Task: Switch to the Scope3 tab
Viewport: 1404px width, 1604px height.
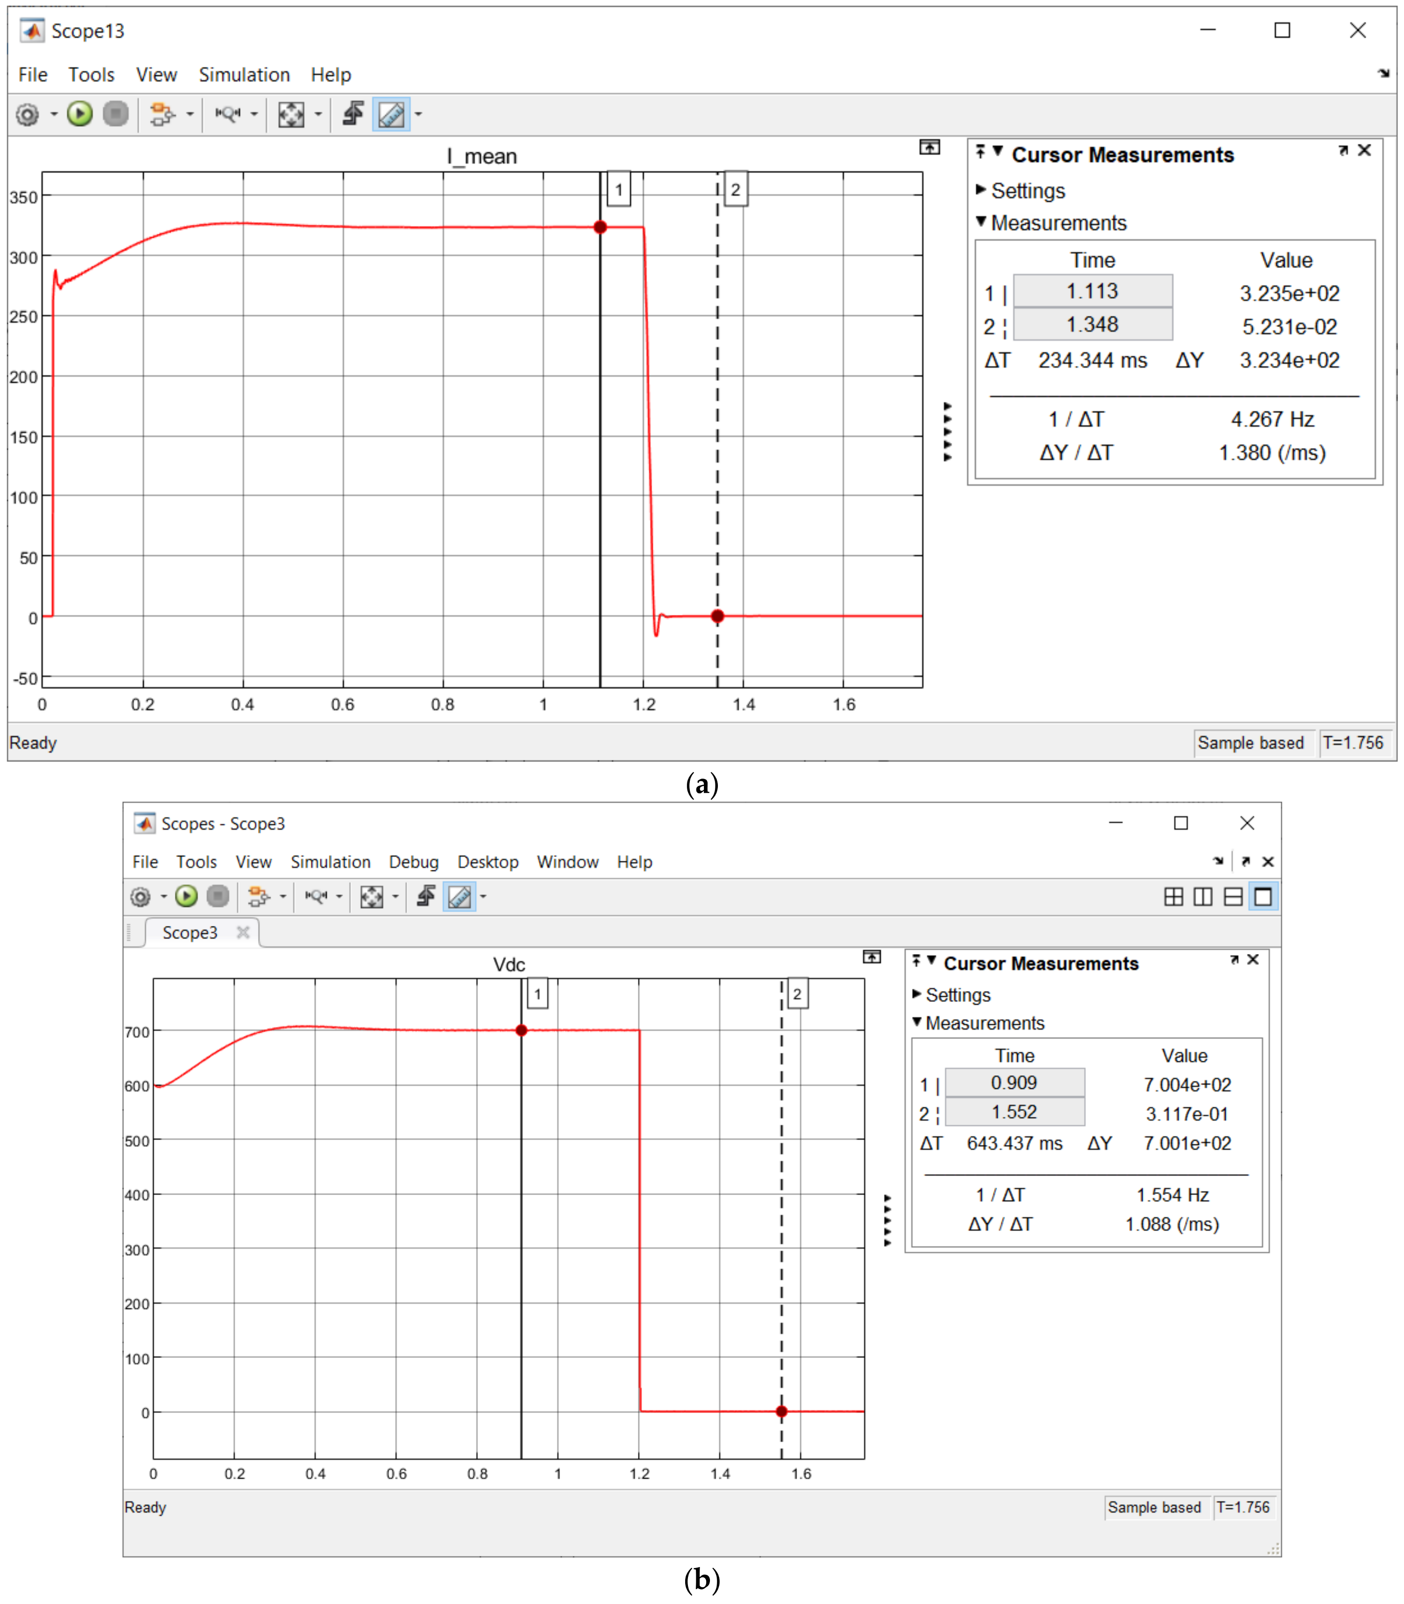Action: [189, 932]
